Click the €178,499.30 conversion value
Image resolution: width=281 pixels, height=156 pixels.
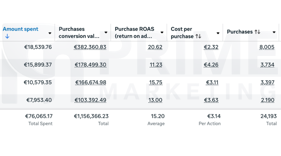click(90, 65)
